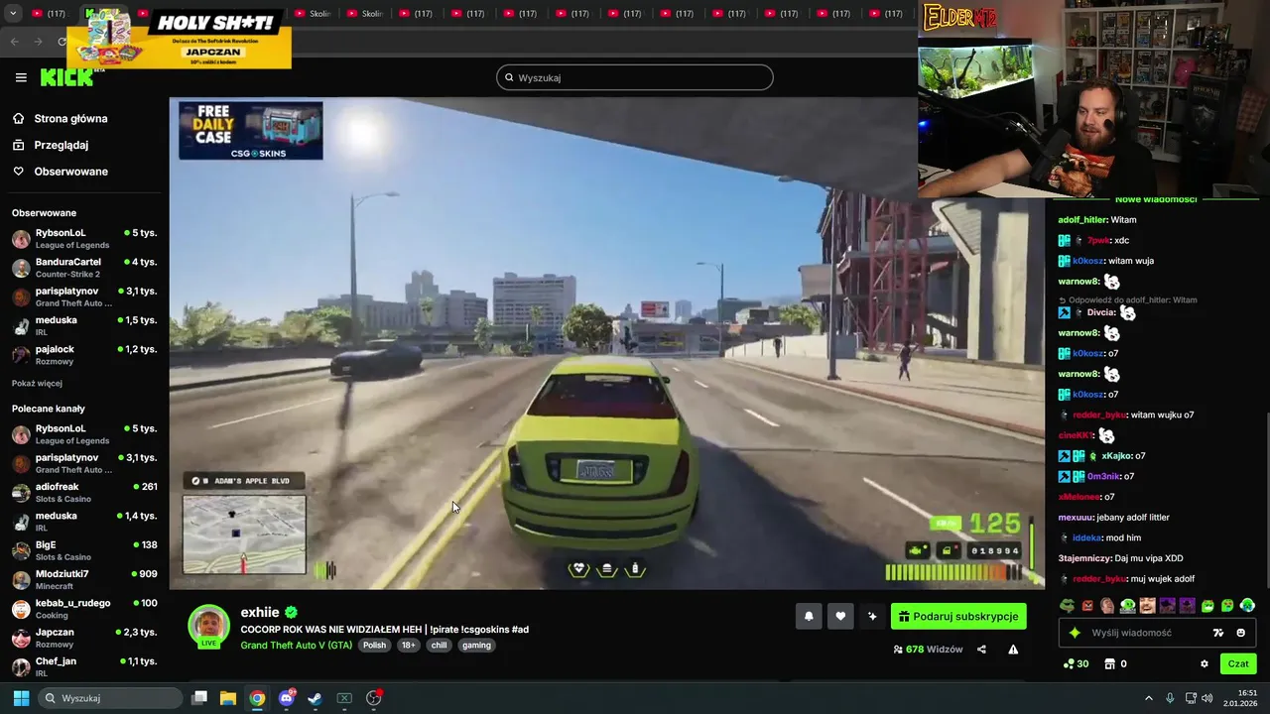Toggle the notification bell for exhiie
The height and width of the screenshot is (714, 1270).
click(x=809, y=616)
